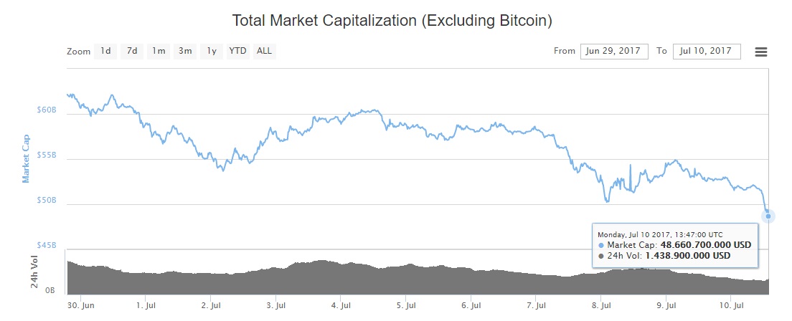This screenshot has width=792, height=321.
Task: Click the highlighted data point marker
Action: click(768, 216)
